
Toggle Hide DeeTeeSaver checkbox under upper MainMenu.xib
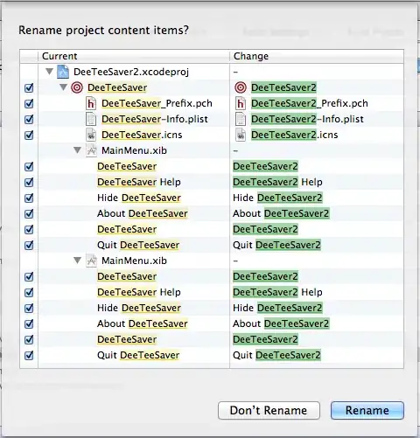[29, 198]
